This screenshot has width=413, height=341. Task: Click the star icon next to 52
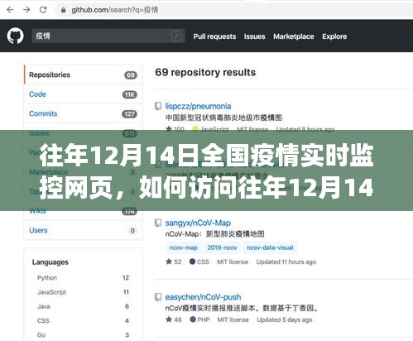pyautogui.click(x=169, y=262)
